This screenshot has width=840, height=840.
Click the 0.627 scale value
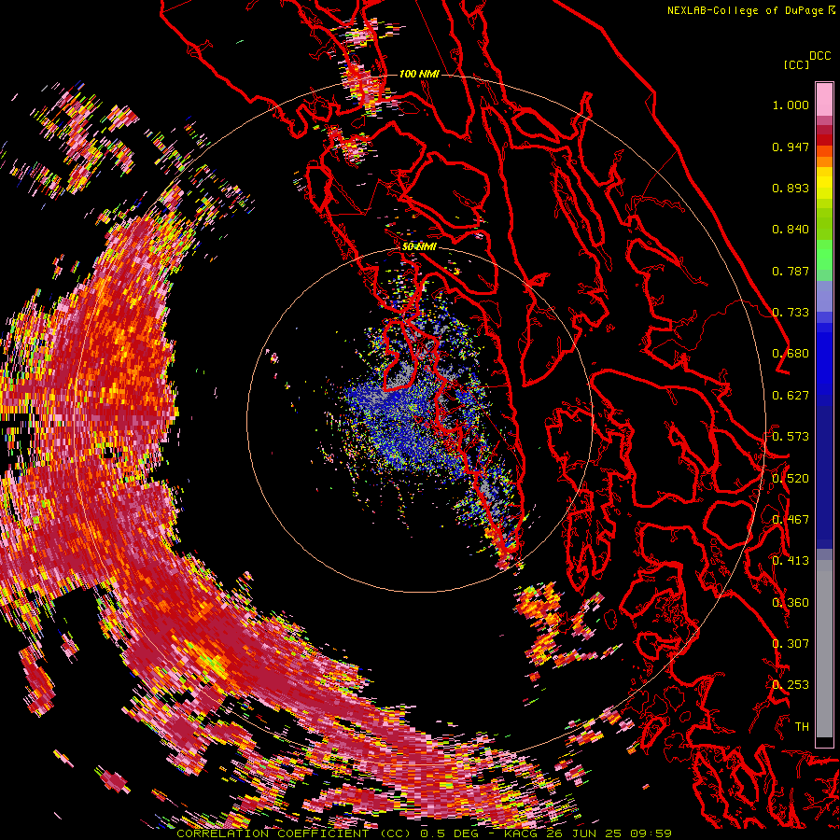point(791,396)
